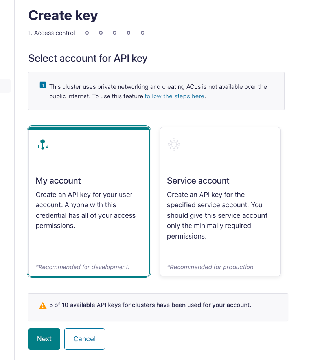Click the Recommended for development note
The height and width of the screenshot is (360, 311).
click(83, 267)
